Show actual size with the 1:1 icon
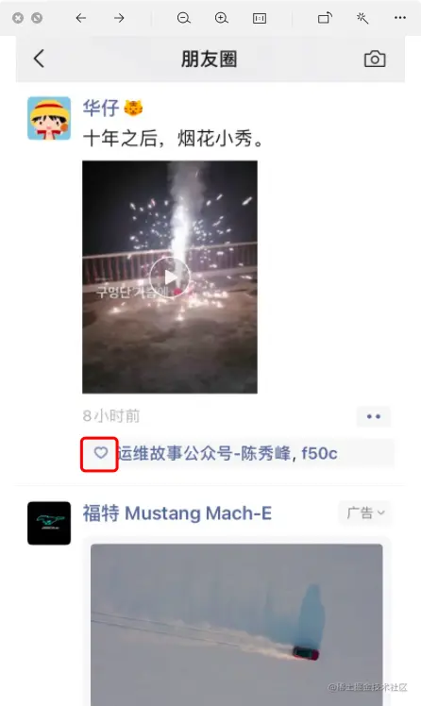The height and width of the screenshot is (706, 421). (260, 18)
